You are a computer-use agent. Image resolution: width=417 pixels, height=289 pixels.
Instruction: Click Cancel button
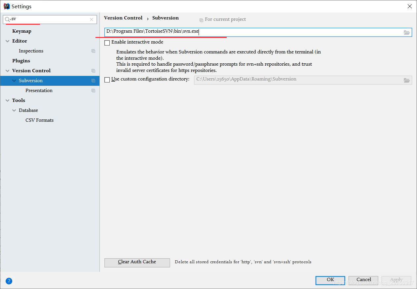(363, 280)
